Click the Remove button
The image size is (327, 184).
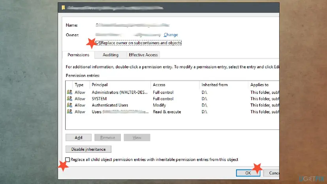click(x=107, y=137)
